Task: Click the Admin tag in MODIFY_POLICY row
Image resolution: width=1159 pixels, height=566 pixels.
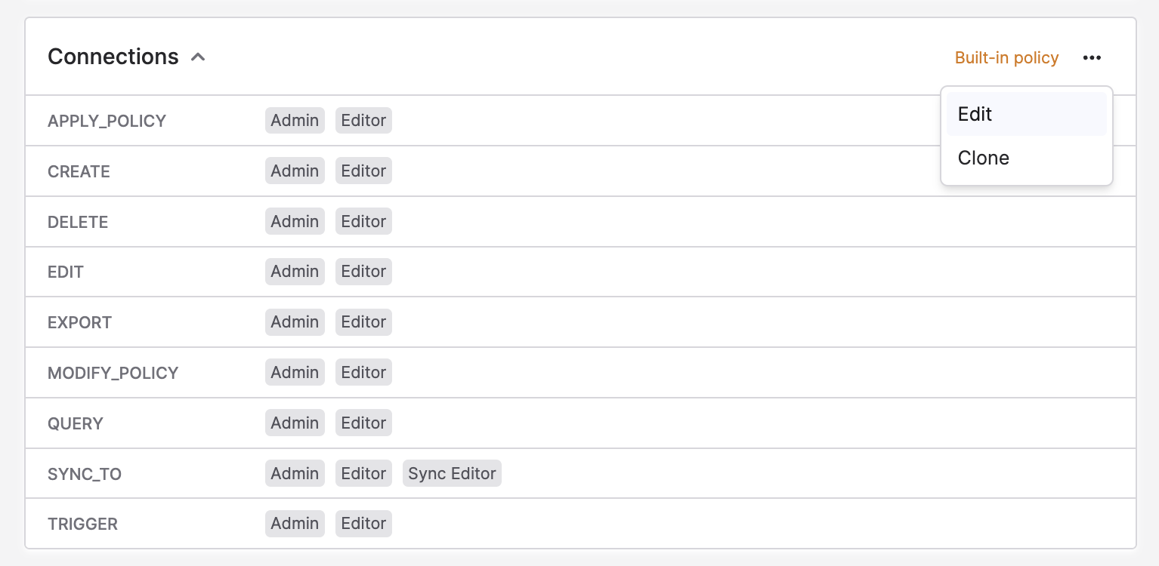Action: tap(295, 372)
